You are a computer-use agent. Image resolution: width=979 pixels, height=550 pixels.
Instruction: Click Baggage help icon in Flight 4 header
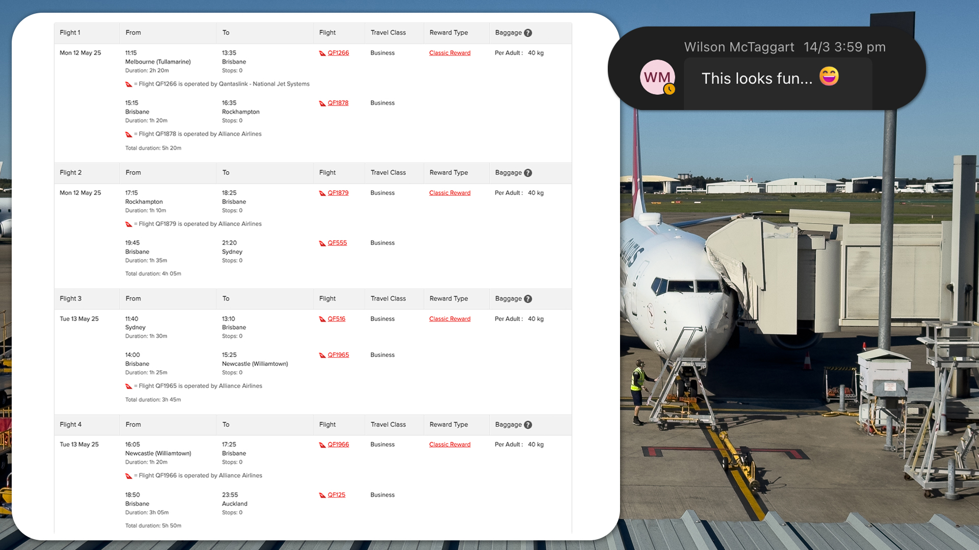(x=528, y=425)
